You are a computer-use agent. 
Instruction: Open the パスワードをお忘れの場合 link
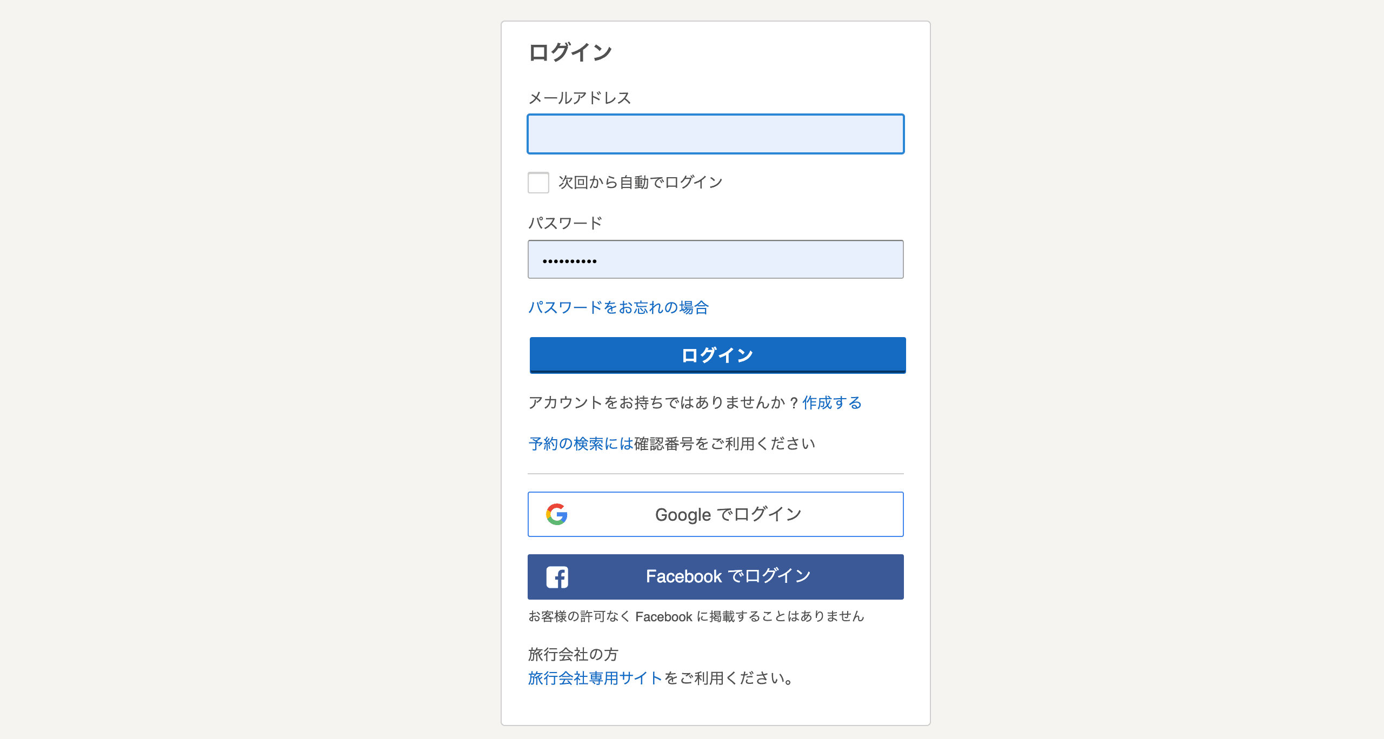[620, 307]
